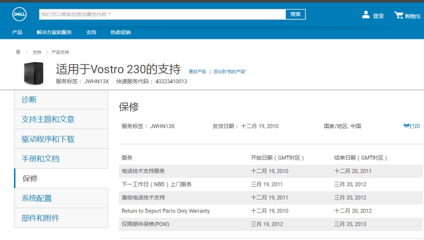This screenshot has width=424, height=240.
Task: Switch to the 诊断 sidebar tab
Action: pyautogui.click(x=29, y=99)
